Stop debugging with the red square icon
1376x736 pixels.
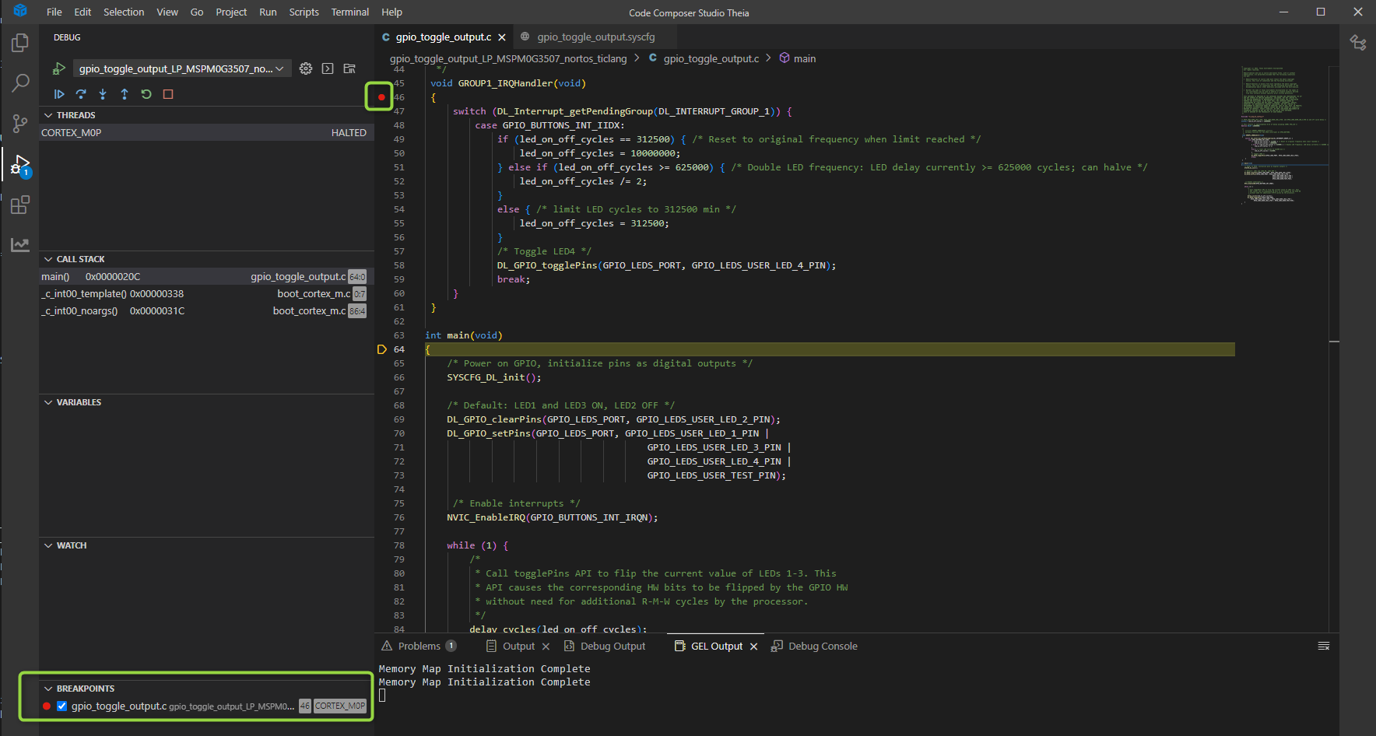tap(167, 93)
